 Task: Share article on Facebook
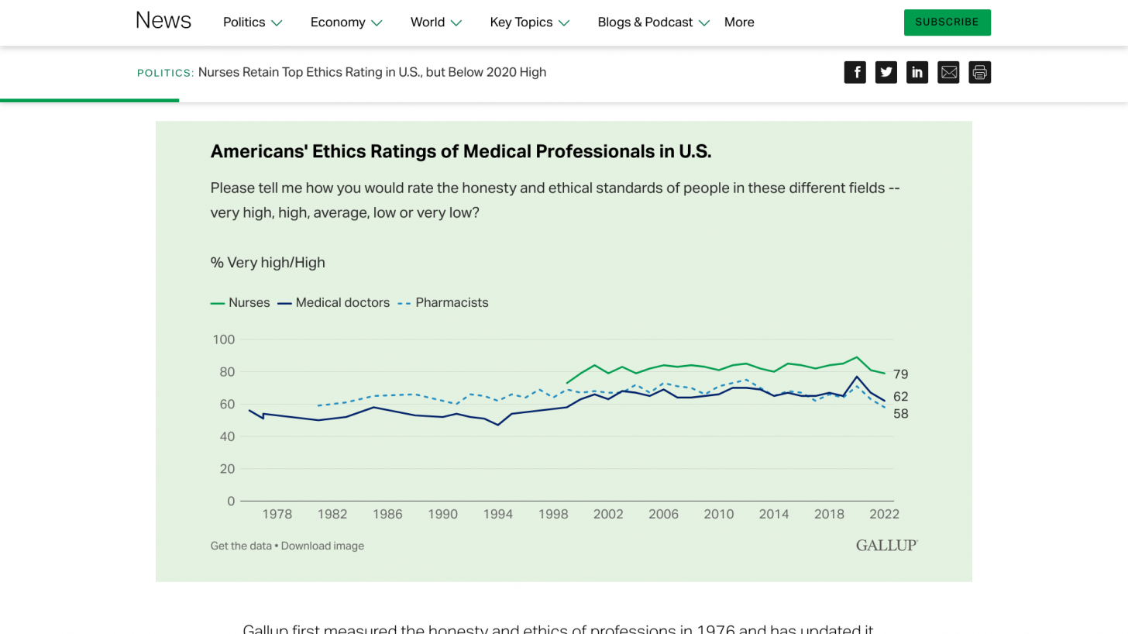point(855,73)
